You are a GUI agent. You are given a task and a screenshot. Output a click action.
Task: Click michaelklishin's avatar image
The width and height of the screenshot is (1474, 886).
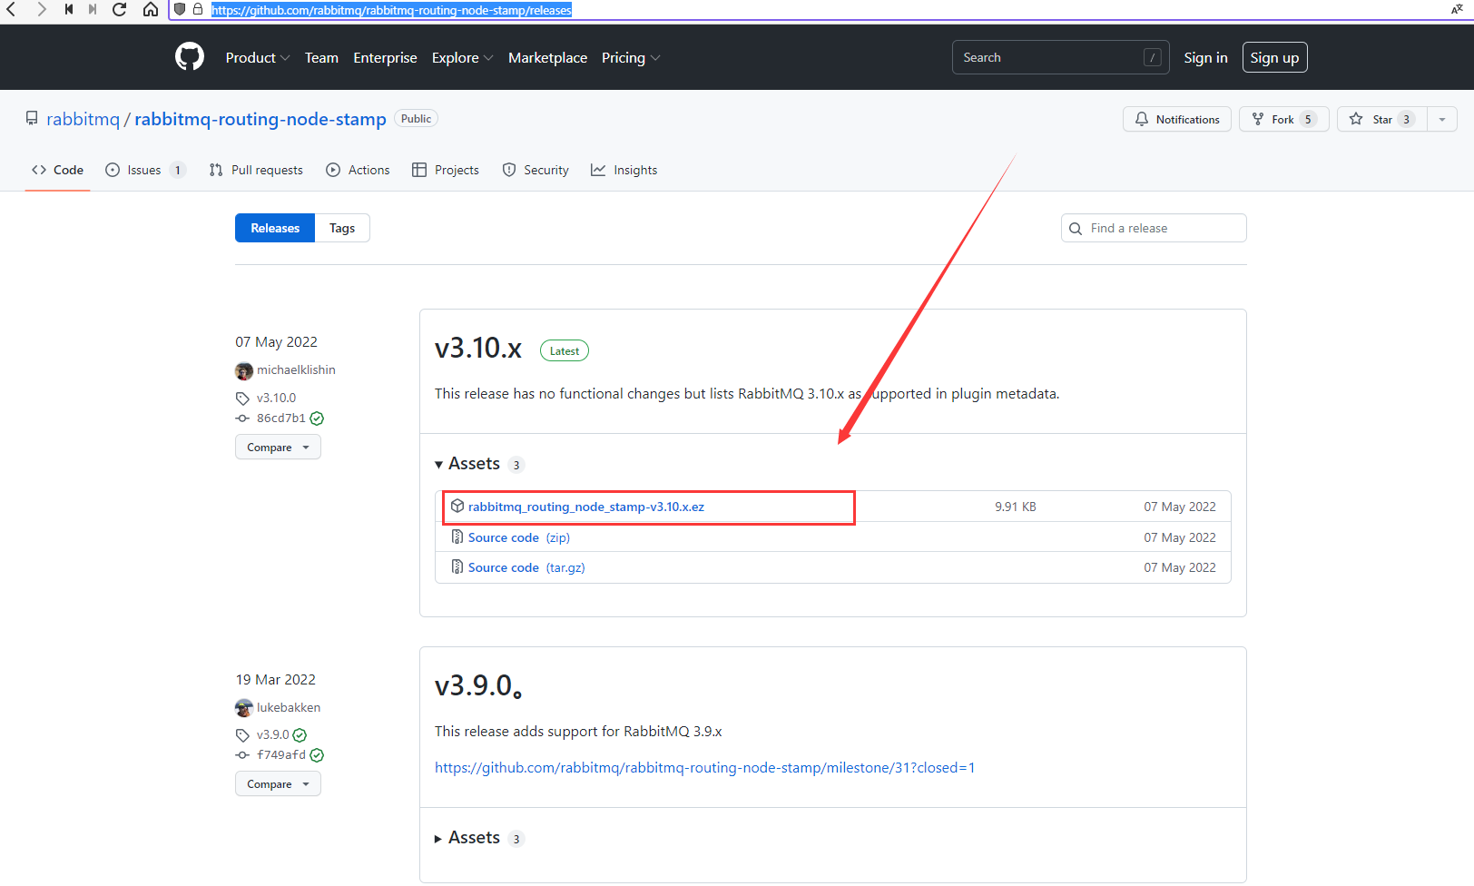click(x=244, y=370)
